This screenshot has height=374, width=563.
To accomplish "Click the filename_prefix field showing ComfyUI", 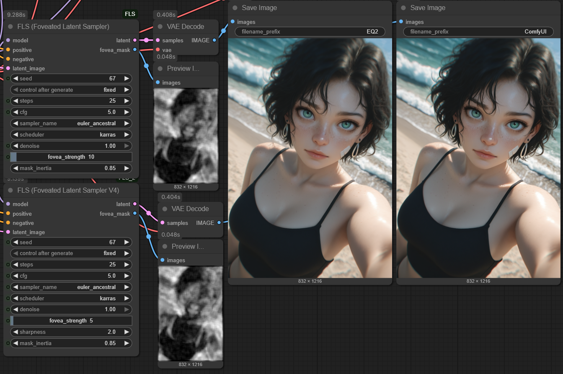I will tap(478, 32).
